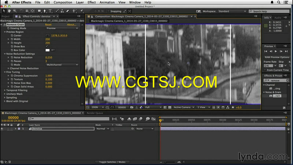This screenshot has height=165, width=293.
Task: Click the Show Channel color icon
Action: 141,107
